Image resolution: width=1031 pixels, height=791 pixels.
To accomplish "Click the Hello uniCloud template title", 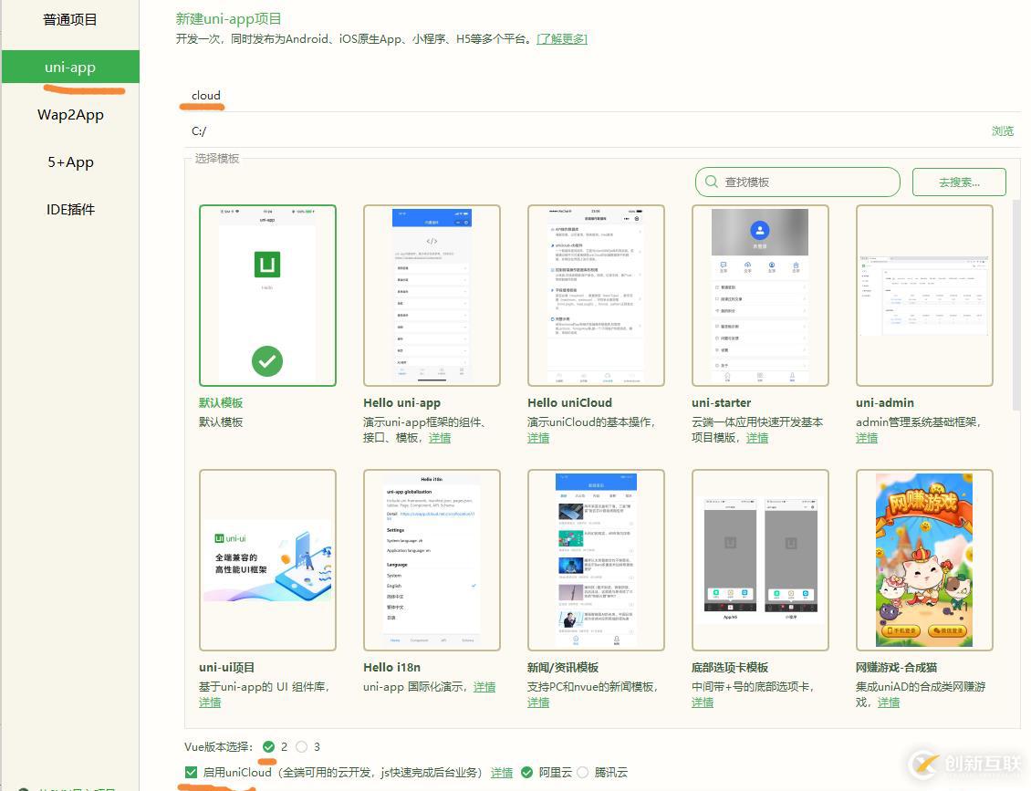I will point(569,402).
